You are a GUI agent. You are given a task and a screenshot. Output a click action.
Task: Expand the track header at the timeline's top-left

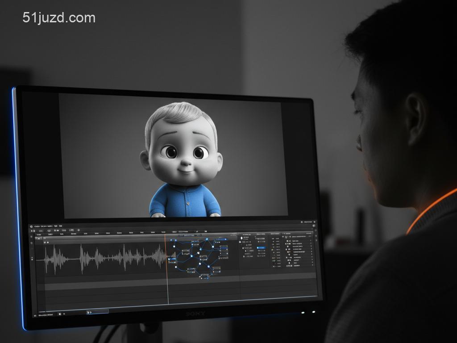tap(38, 238)
